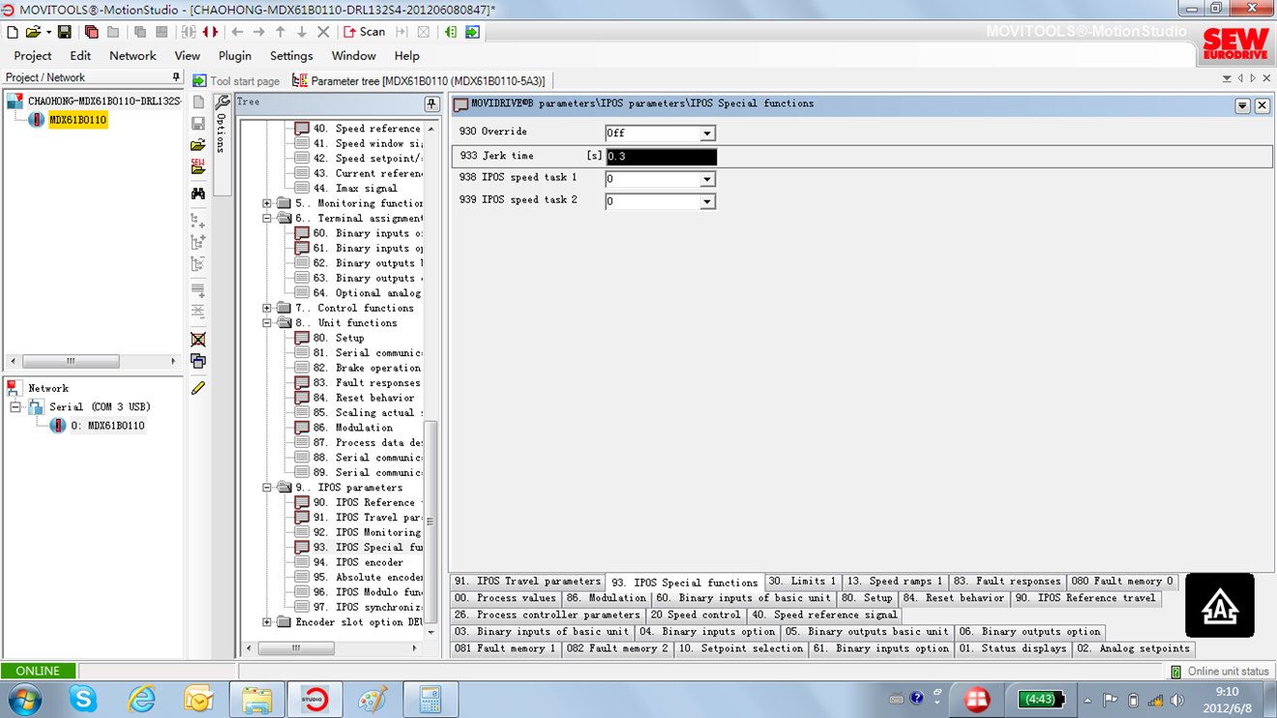Viewport: 1277px width, 718px height.
Task: Click the red stacked windows toolbar icon
Action: [x=91, y=32]
